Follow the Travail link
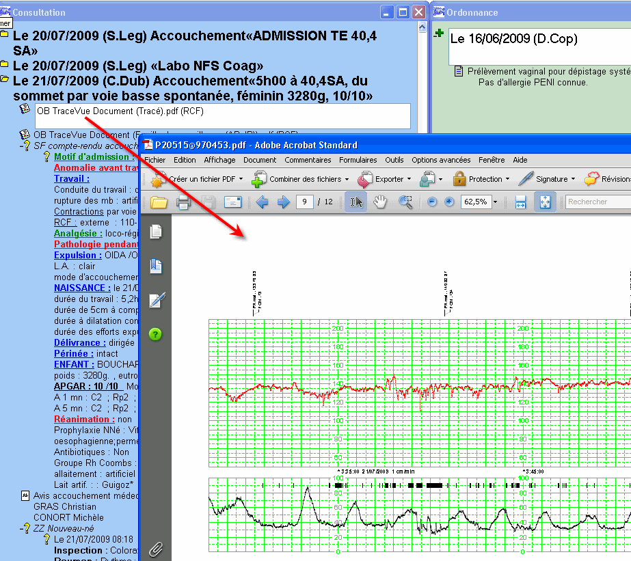Image resolution: width=631 pixels, height=561 pixels. [x=72, y=178]
